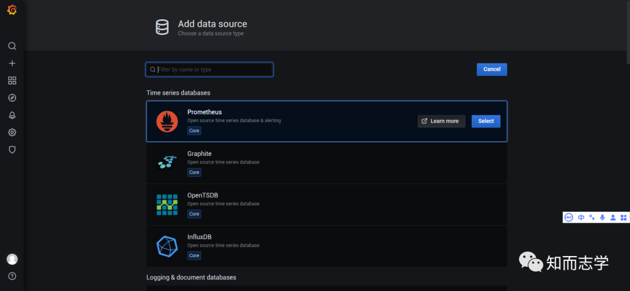Open the Dashboards grid icon

coord(12,80)
